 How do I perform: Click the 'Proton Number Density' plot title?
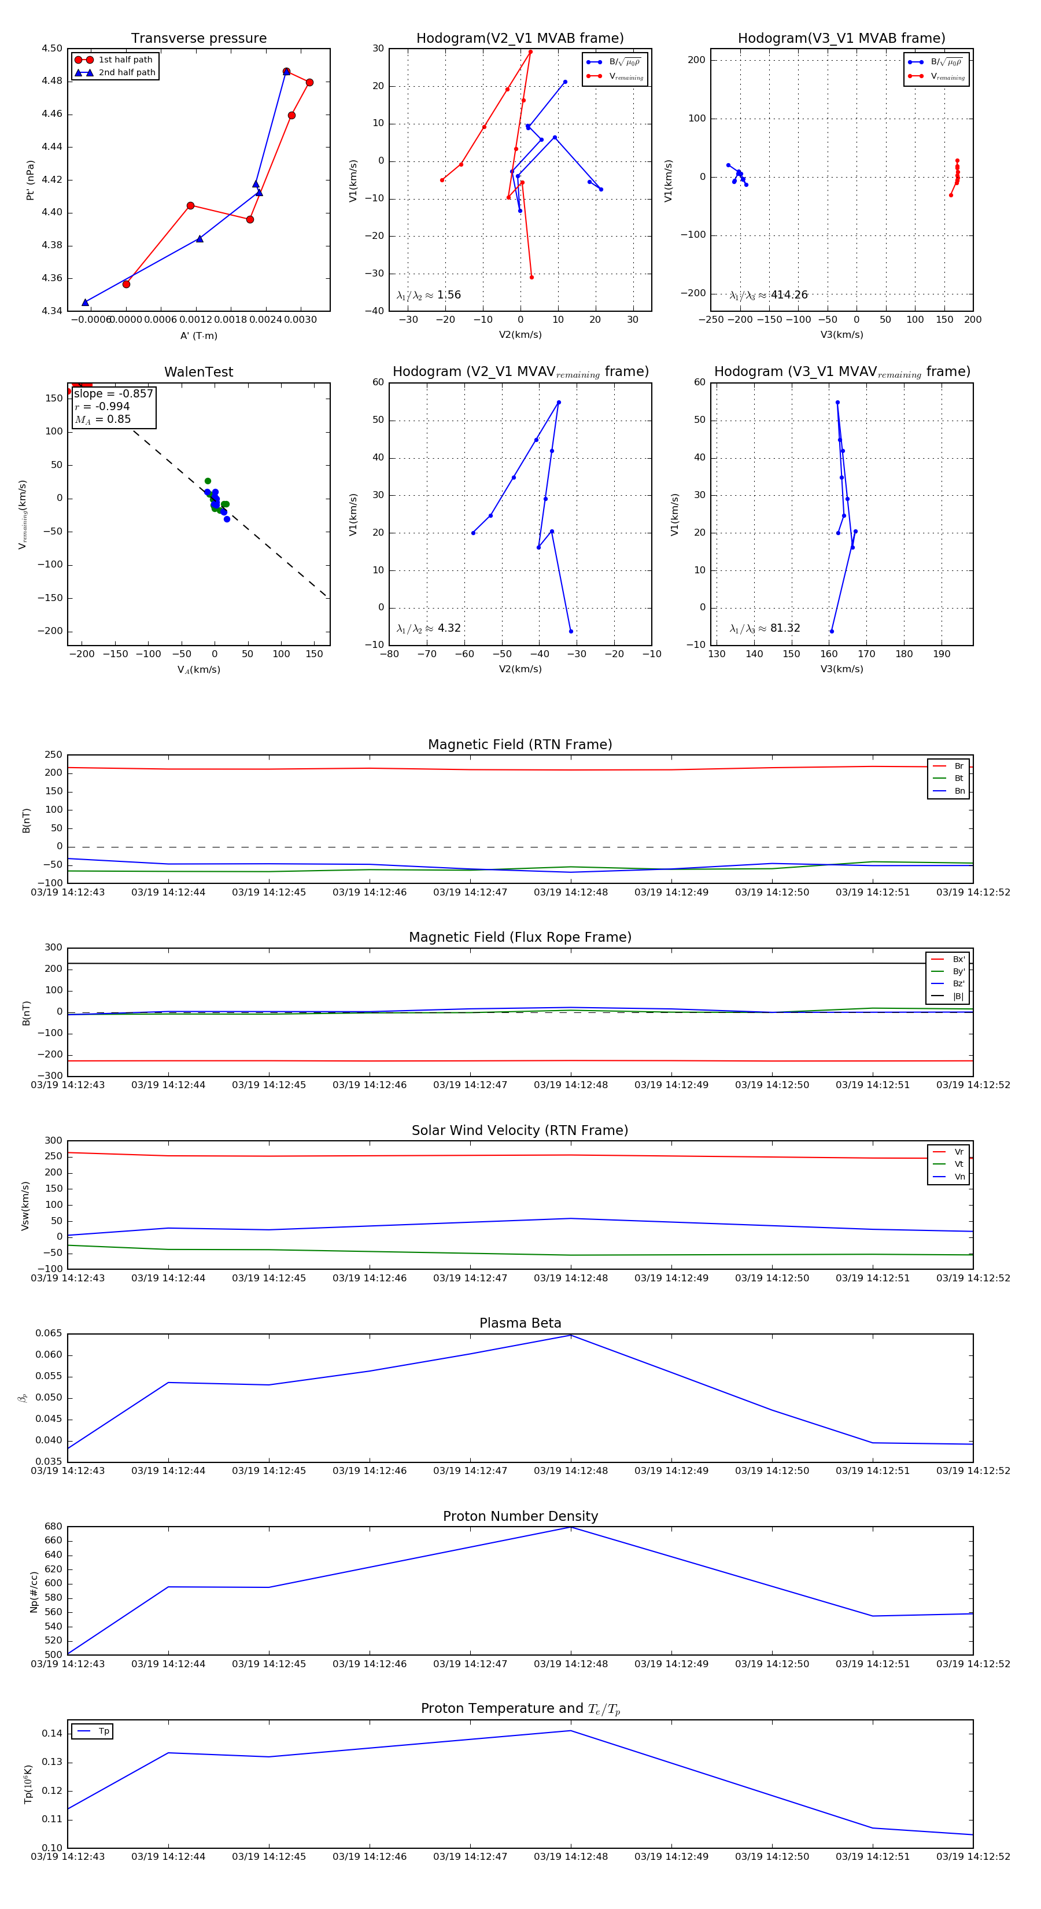point(520,1516)
